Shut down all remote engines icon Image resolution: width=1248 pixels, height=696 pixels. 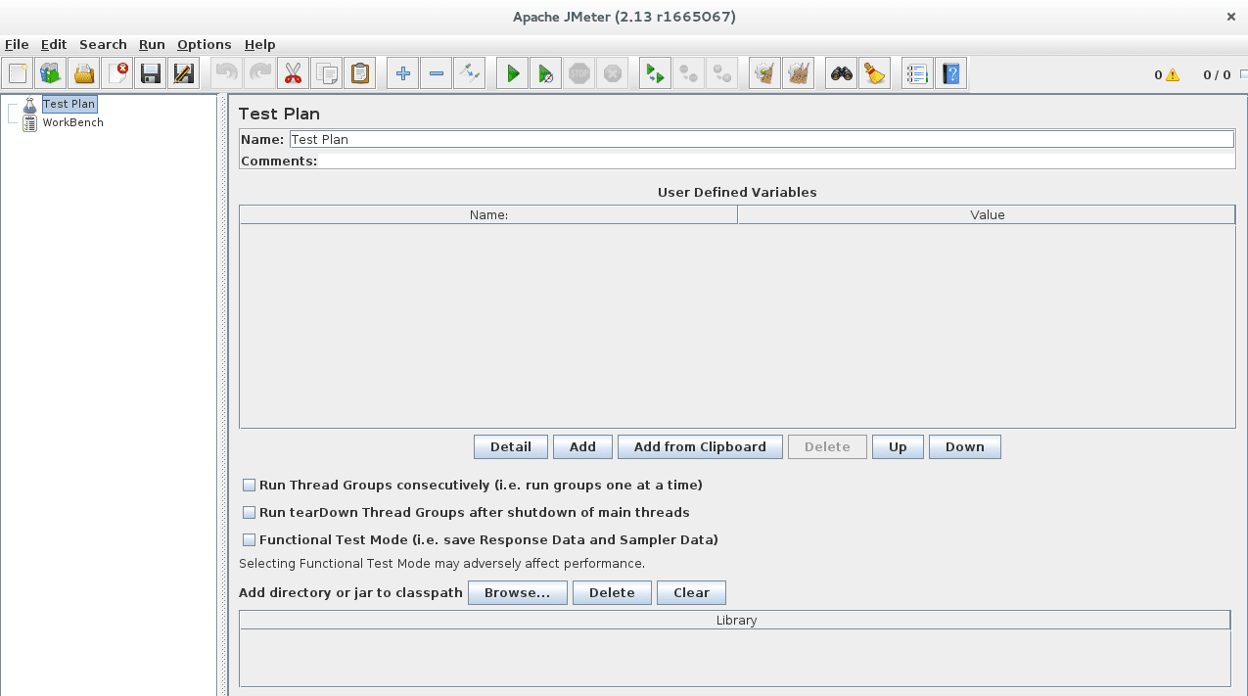pos(721,73)
